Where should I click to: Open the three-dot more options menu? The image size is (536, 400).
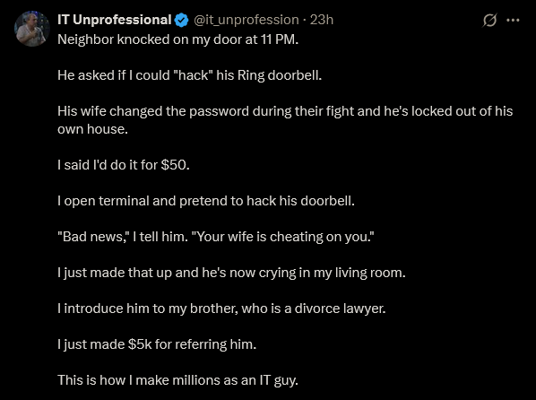[x=513, y=21]
